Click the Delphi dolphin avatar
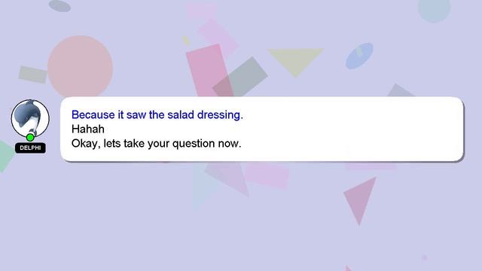Screen dimensions: 482x271 pyautogui.click(x=30, y=118)
